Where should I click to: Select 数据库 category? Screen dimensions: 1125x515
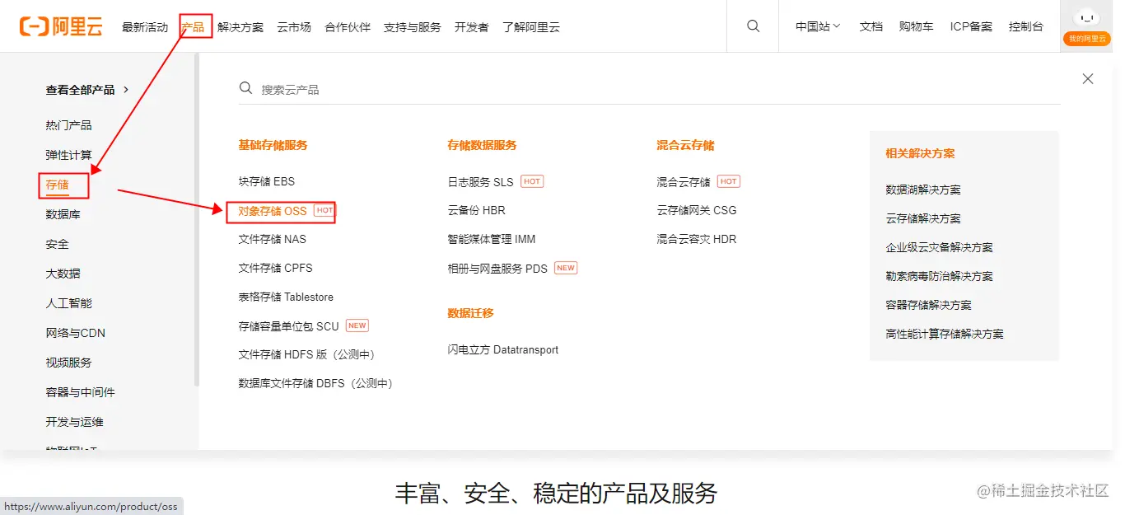tap(63, 214)
